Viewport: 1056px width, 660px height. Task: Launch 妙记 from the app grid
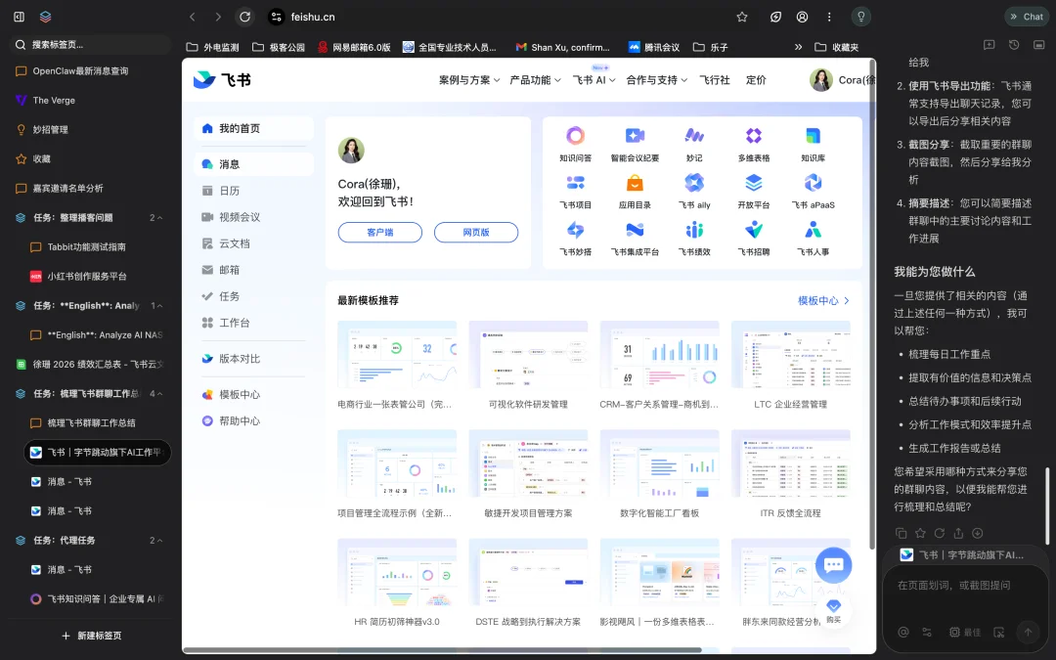[694, 137]
